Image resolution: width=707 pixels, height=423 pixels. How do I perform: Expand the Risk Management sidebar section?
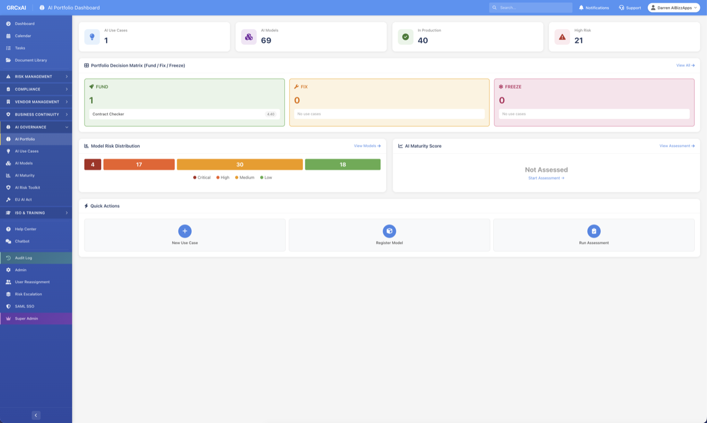[36, 77]
